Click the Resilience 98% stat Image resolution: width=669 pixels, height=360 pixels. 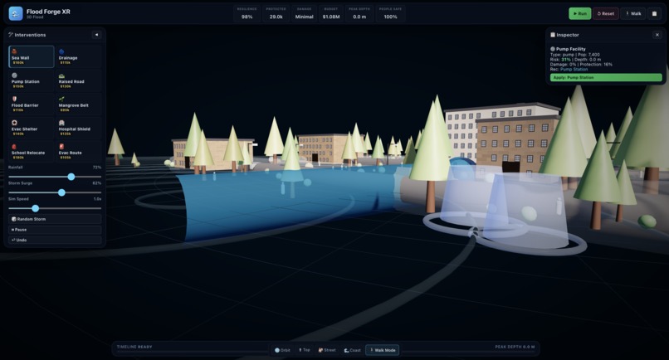pos(247,13)
